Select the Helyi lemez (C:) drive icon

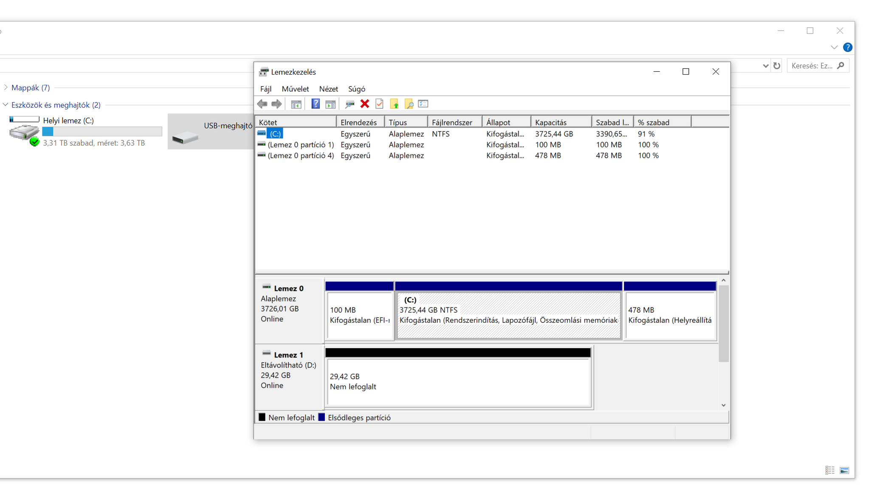point(24,132)
